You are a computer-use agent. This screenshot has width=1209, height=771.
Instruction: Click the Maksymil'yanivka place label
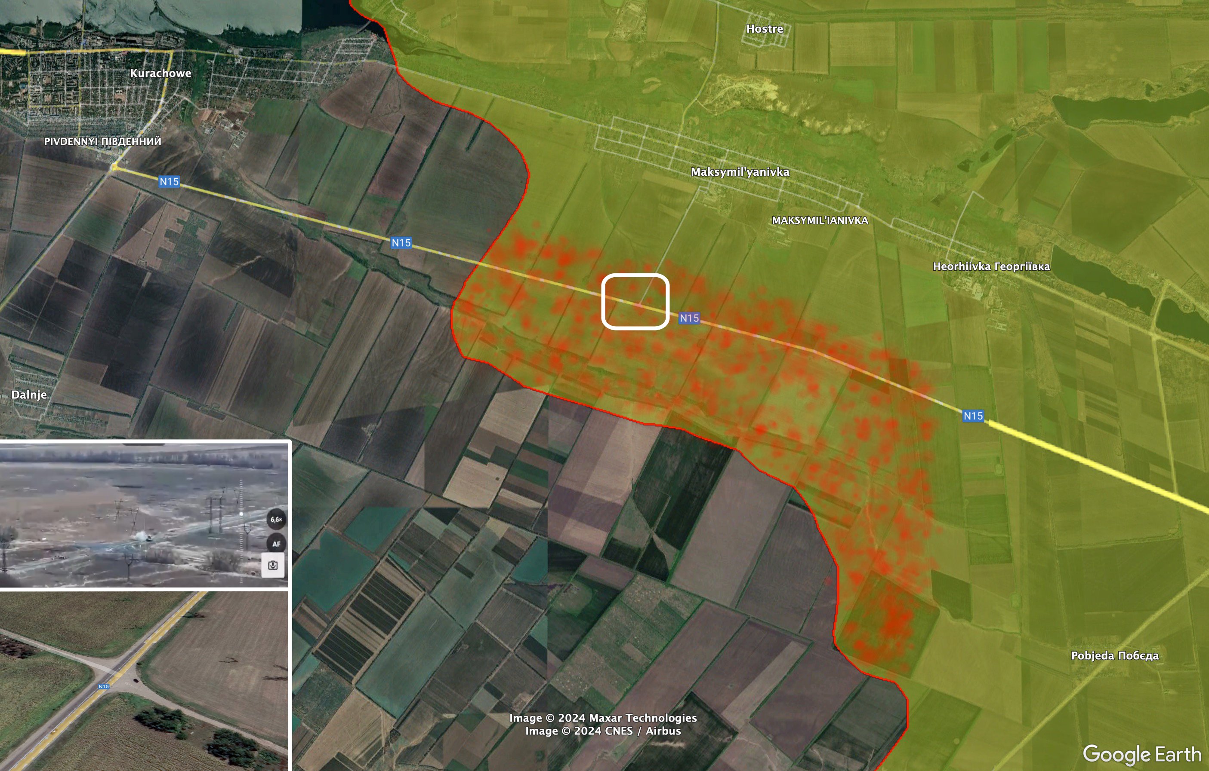(x=740, y=172)
